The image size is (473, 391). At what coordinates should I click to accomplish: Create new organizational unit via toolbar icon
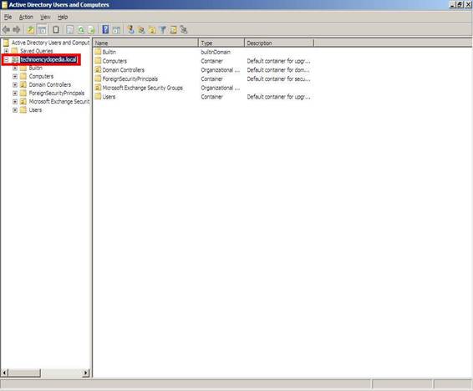tap(152, 29)
